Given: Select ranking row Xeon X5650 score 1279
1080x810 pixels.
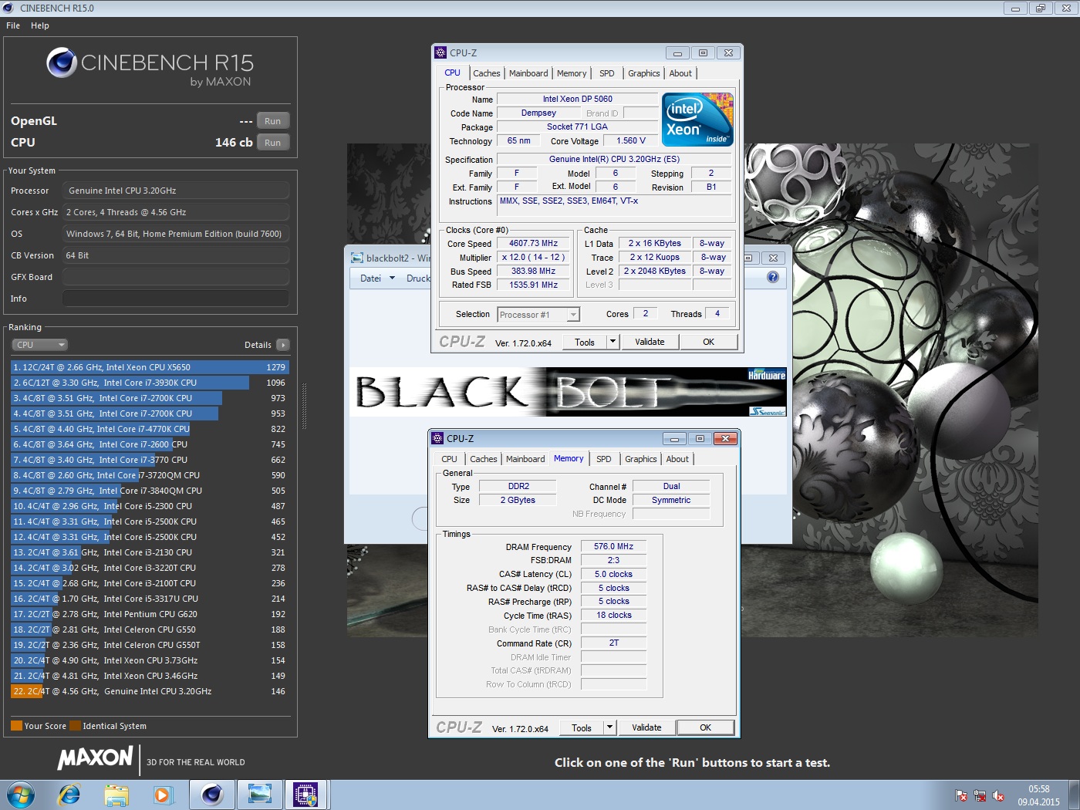Looking at the screenshot, I should 150,367.
